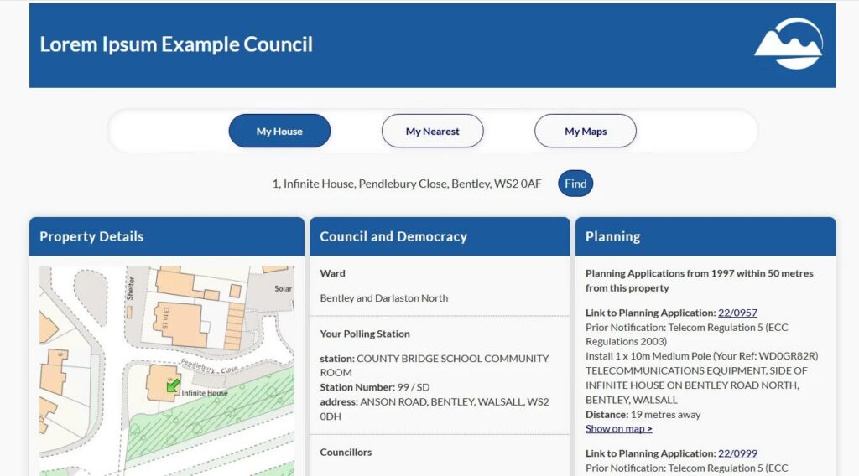Click the Lorem Ipsum Example Council title
Viewport: 859px width, 476px height.
pyautogui.click(x=176, y=44)
